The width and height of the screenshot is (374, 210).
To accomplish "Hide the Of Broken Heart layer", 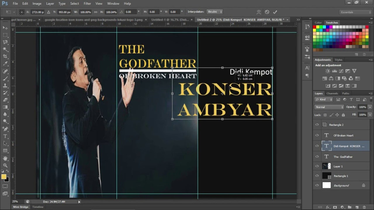I will pos(317,135).
